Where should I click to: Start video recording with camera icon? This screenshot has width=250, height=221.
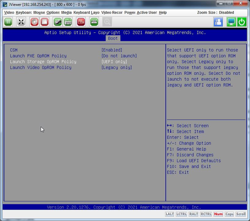point(81,22)
